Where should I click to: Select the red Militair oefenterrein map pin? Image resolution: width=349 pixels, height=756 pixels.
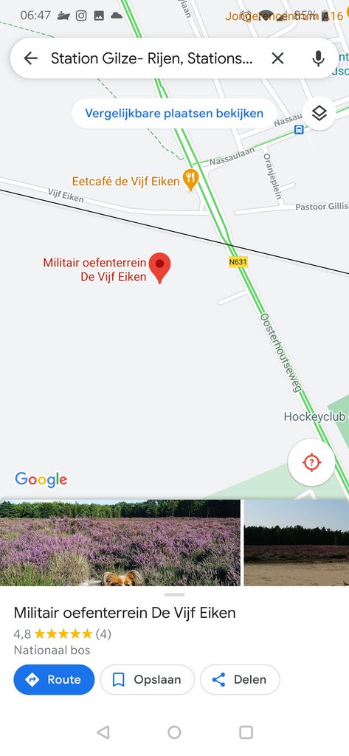coord(159,267)
